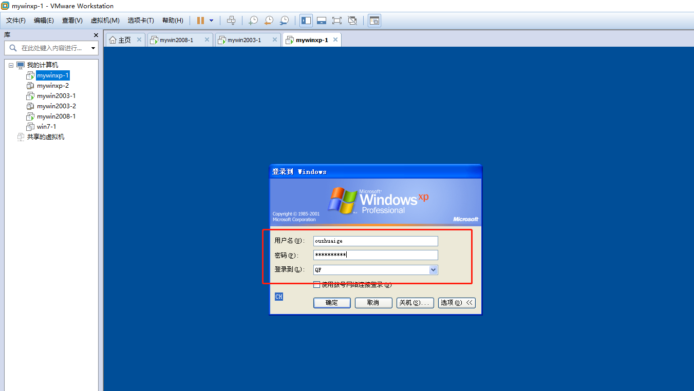Close the mywin2003-1 tab
This screenshot has height=391, width=694.
(275, 40)
